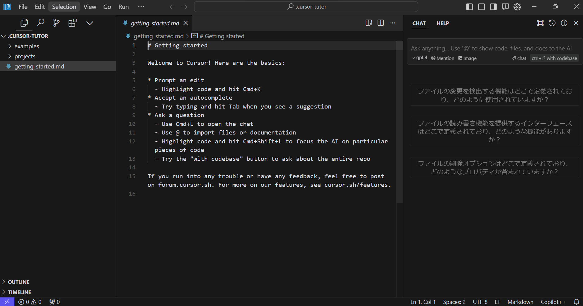Open the Search view icon
The width and height of the screenshot is (583, 306).
(x=40, y=23)
